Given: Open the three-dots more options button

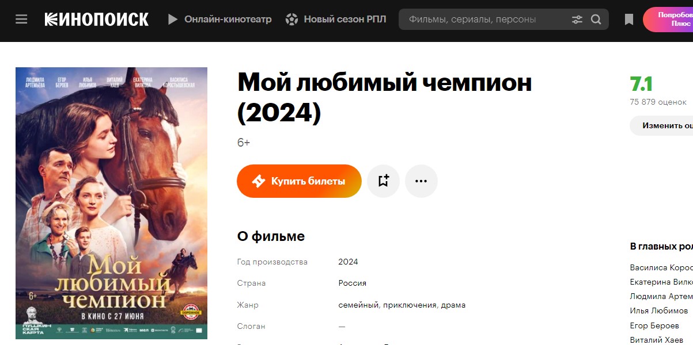Looking at the screenshot, I should (421, 181).
